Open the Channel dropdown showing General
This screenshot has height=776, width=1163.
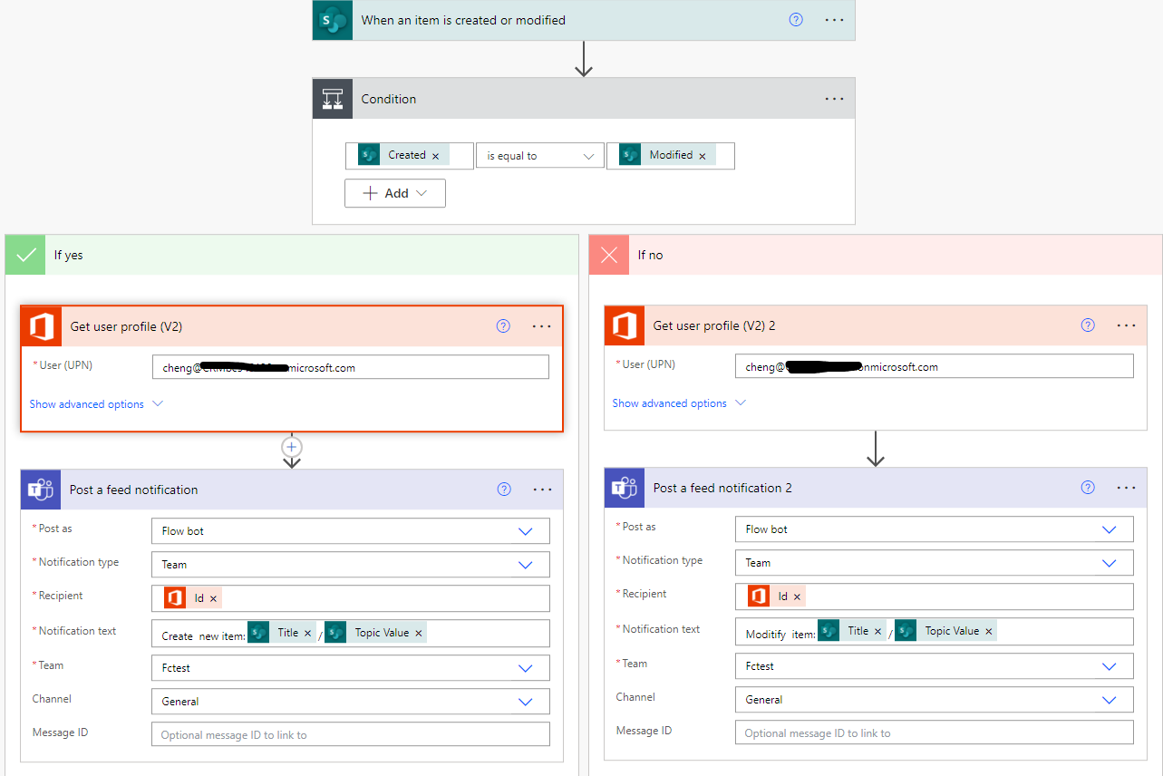[x=350, y=700]
